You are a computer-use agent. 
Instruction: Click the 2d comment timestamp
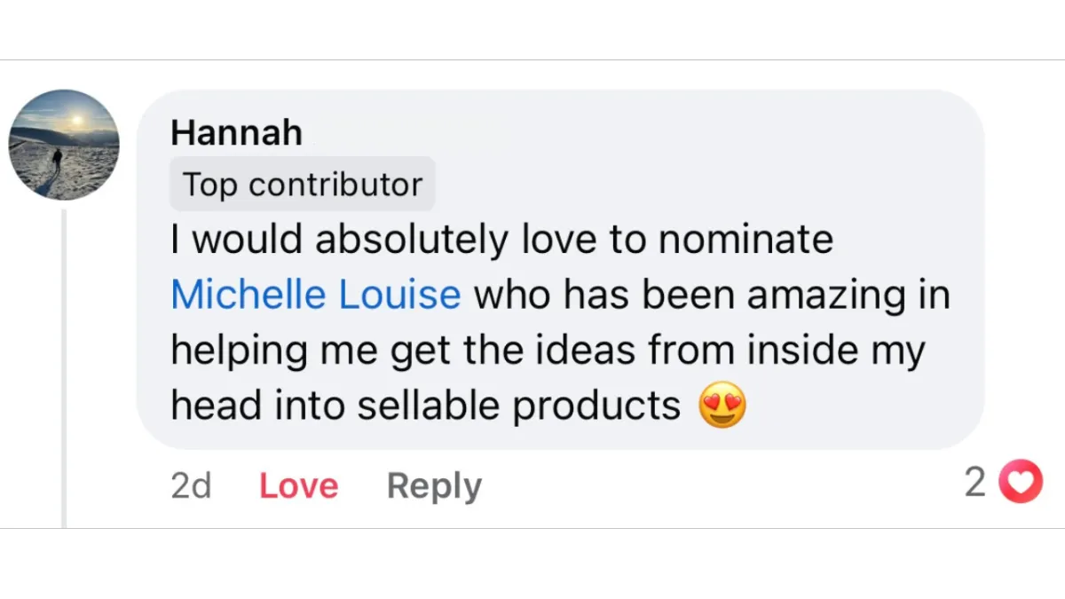tap(191, 485)
